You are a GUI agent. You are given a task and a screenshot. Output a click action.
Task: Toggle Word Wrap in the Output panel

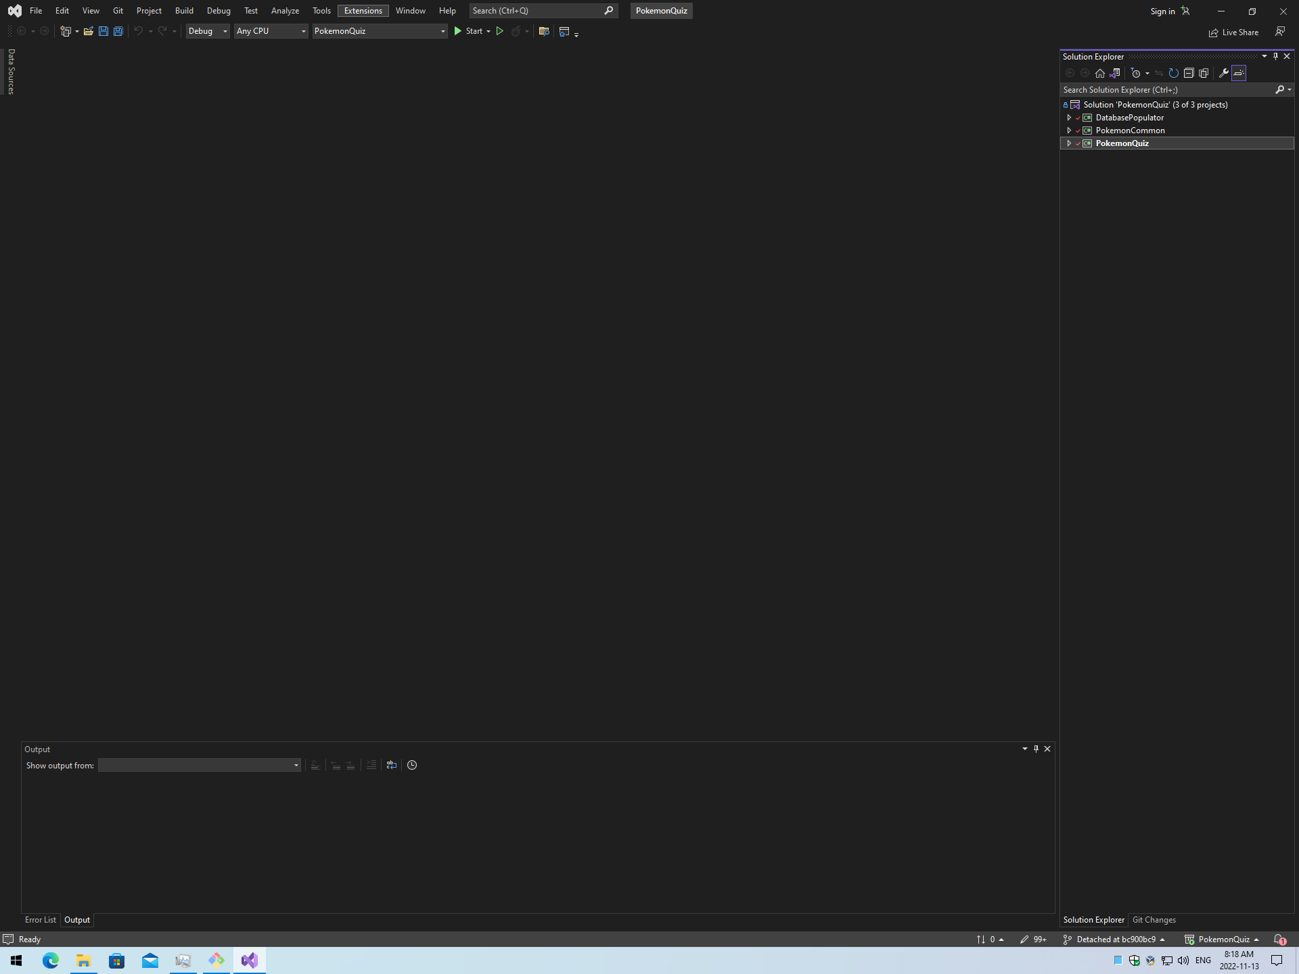[x=392, y=765]
